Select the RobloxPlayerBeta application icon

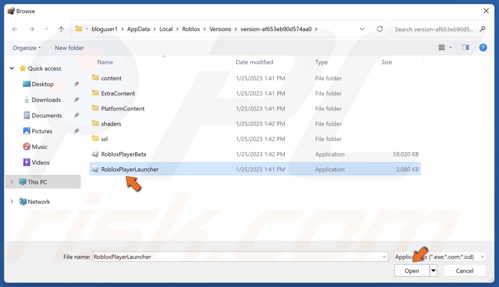(95, 154)
